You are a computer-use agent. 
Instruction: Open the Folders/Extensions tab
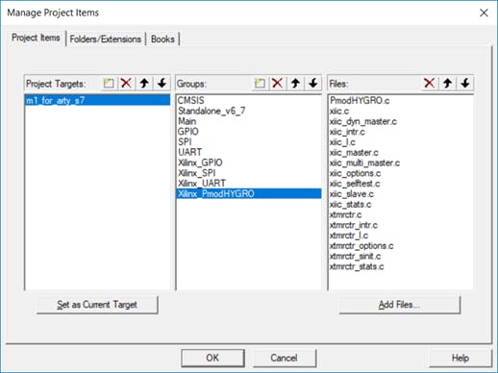click(106, 39)
